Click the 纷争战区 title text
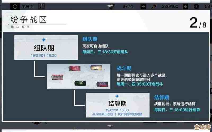This screenshot has width=212, height=132. 29,20
